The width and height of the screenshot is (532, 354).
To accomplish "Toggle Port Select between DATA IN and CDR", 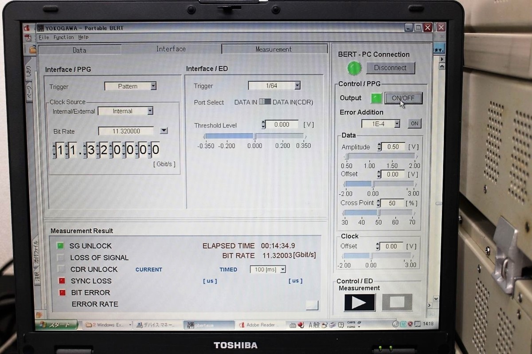I will point(265,102).
